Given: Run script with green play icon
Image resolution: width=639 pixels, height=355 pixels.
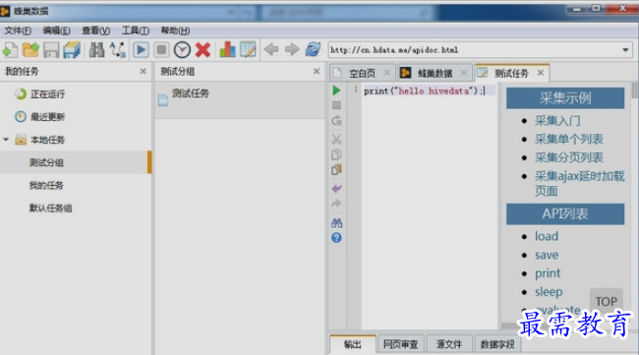Looking at the screenshot, I should click(336, 90).
